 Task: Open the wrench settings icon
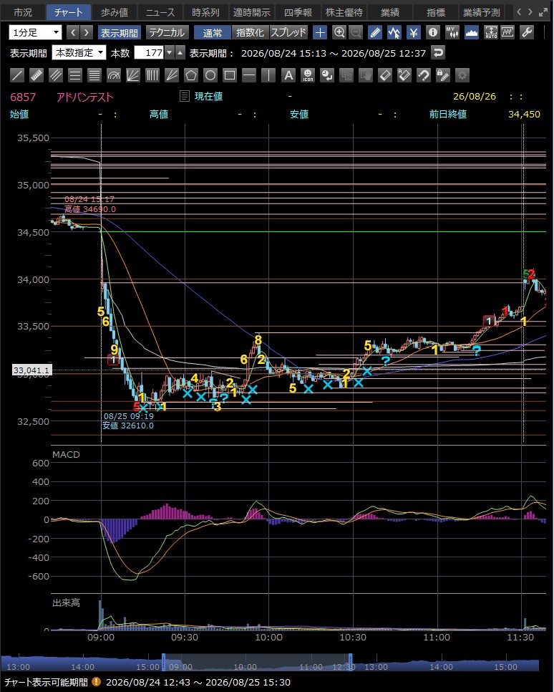pos(527,32)
